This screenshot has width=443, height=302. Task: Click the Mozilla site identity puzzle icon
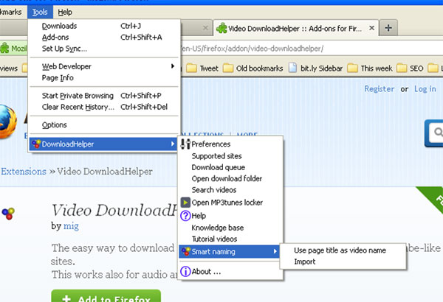[4, 48]
